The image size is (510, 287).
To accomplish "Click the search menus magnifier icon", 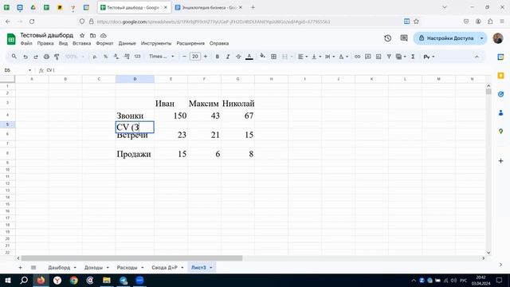I will [x=14, y=57].
